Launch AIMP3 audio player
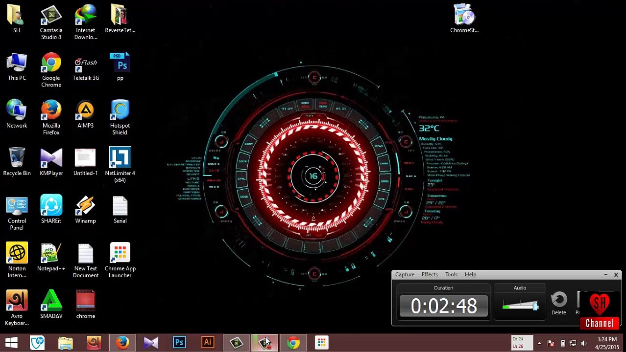 [86, 114]
